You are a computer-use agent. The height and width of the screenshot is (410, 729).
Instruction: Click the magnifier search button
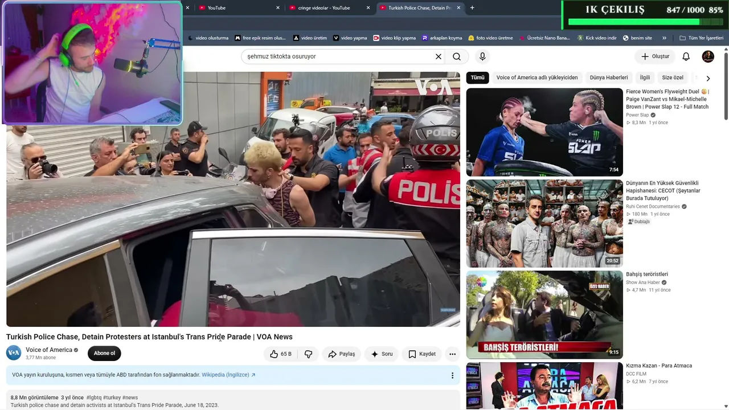(457, 56)
